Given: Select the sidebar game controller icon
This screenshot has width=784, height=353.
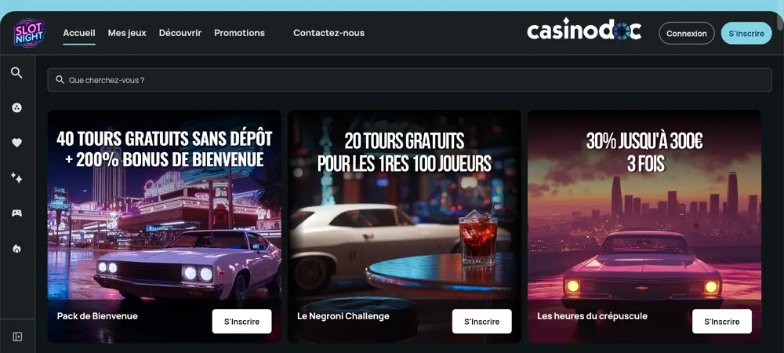Looking at the screenshot, I should coord(17,213).
